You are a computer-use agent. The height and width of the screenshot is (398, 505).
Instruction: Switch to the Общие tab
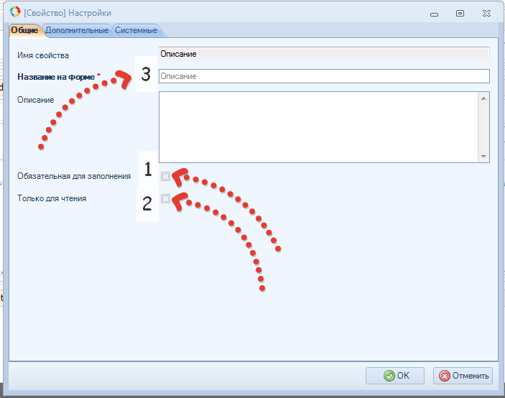click(x=24, y=30)
